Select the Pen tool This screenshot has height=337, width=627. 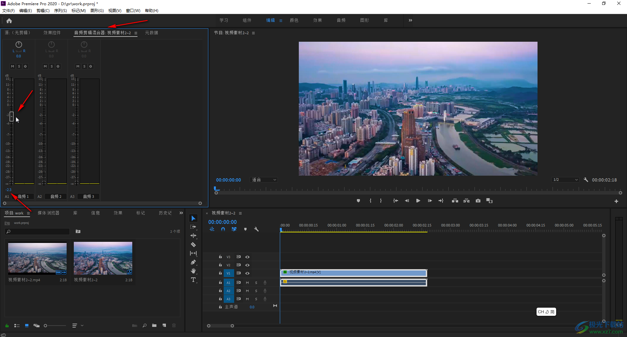pyautogui.click(x=193, y=262)
